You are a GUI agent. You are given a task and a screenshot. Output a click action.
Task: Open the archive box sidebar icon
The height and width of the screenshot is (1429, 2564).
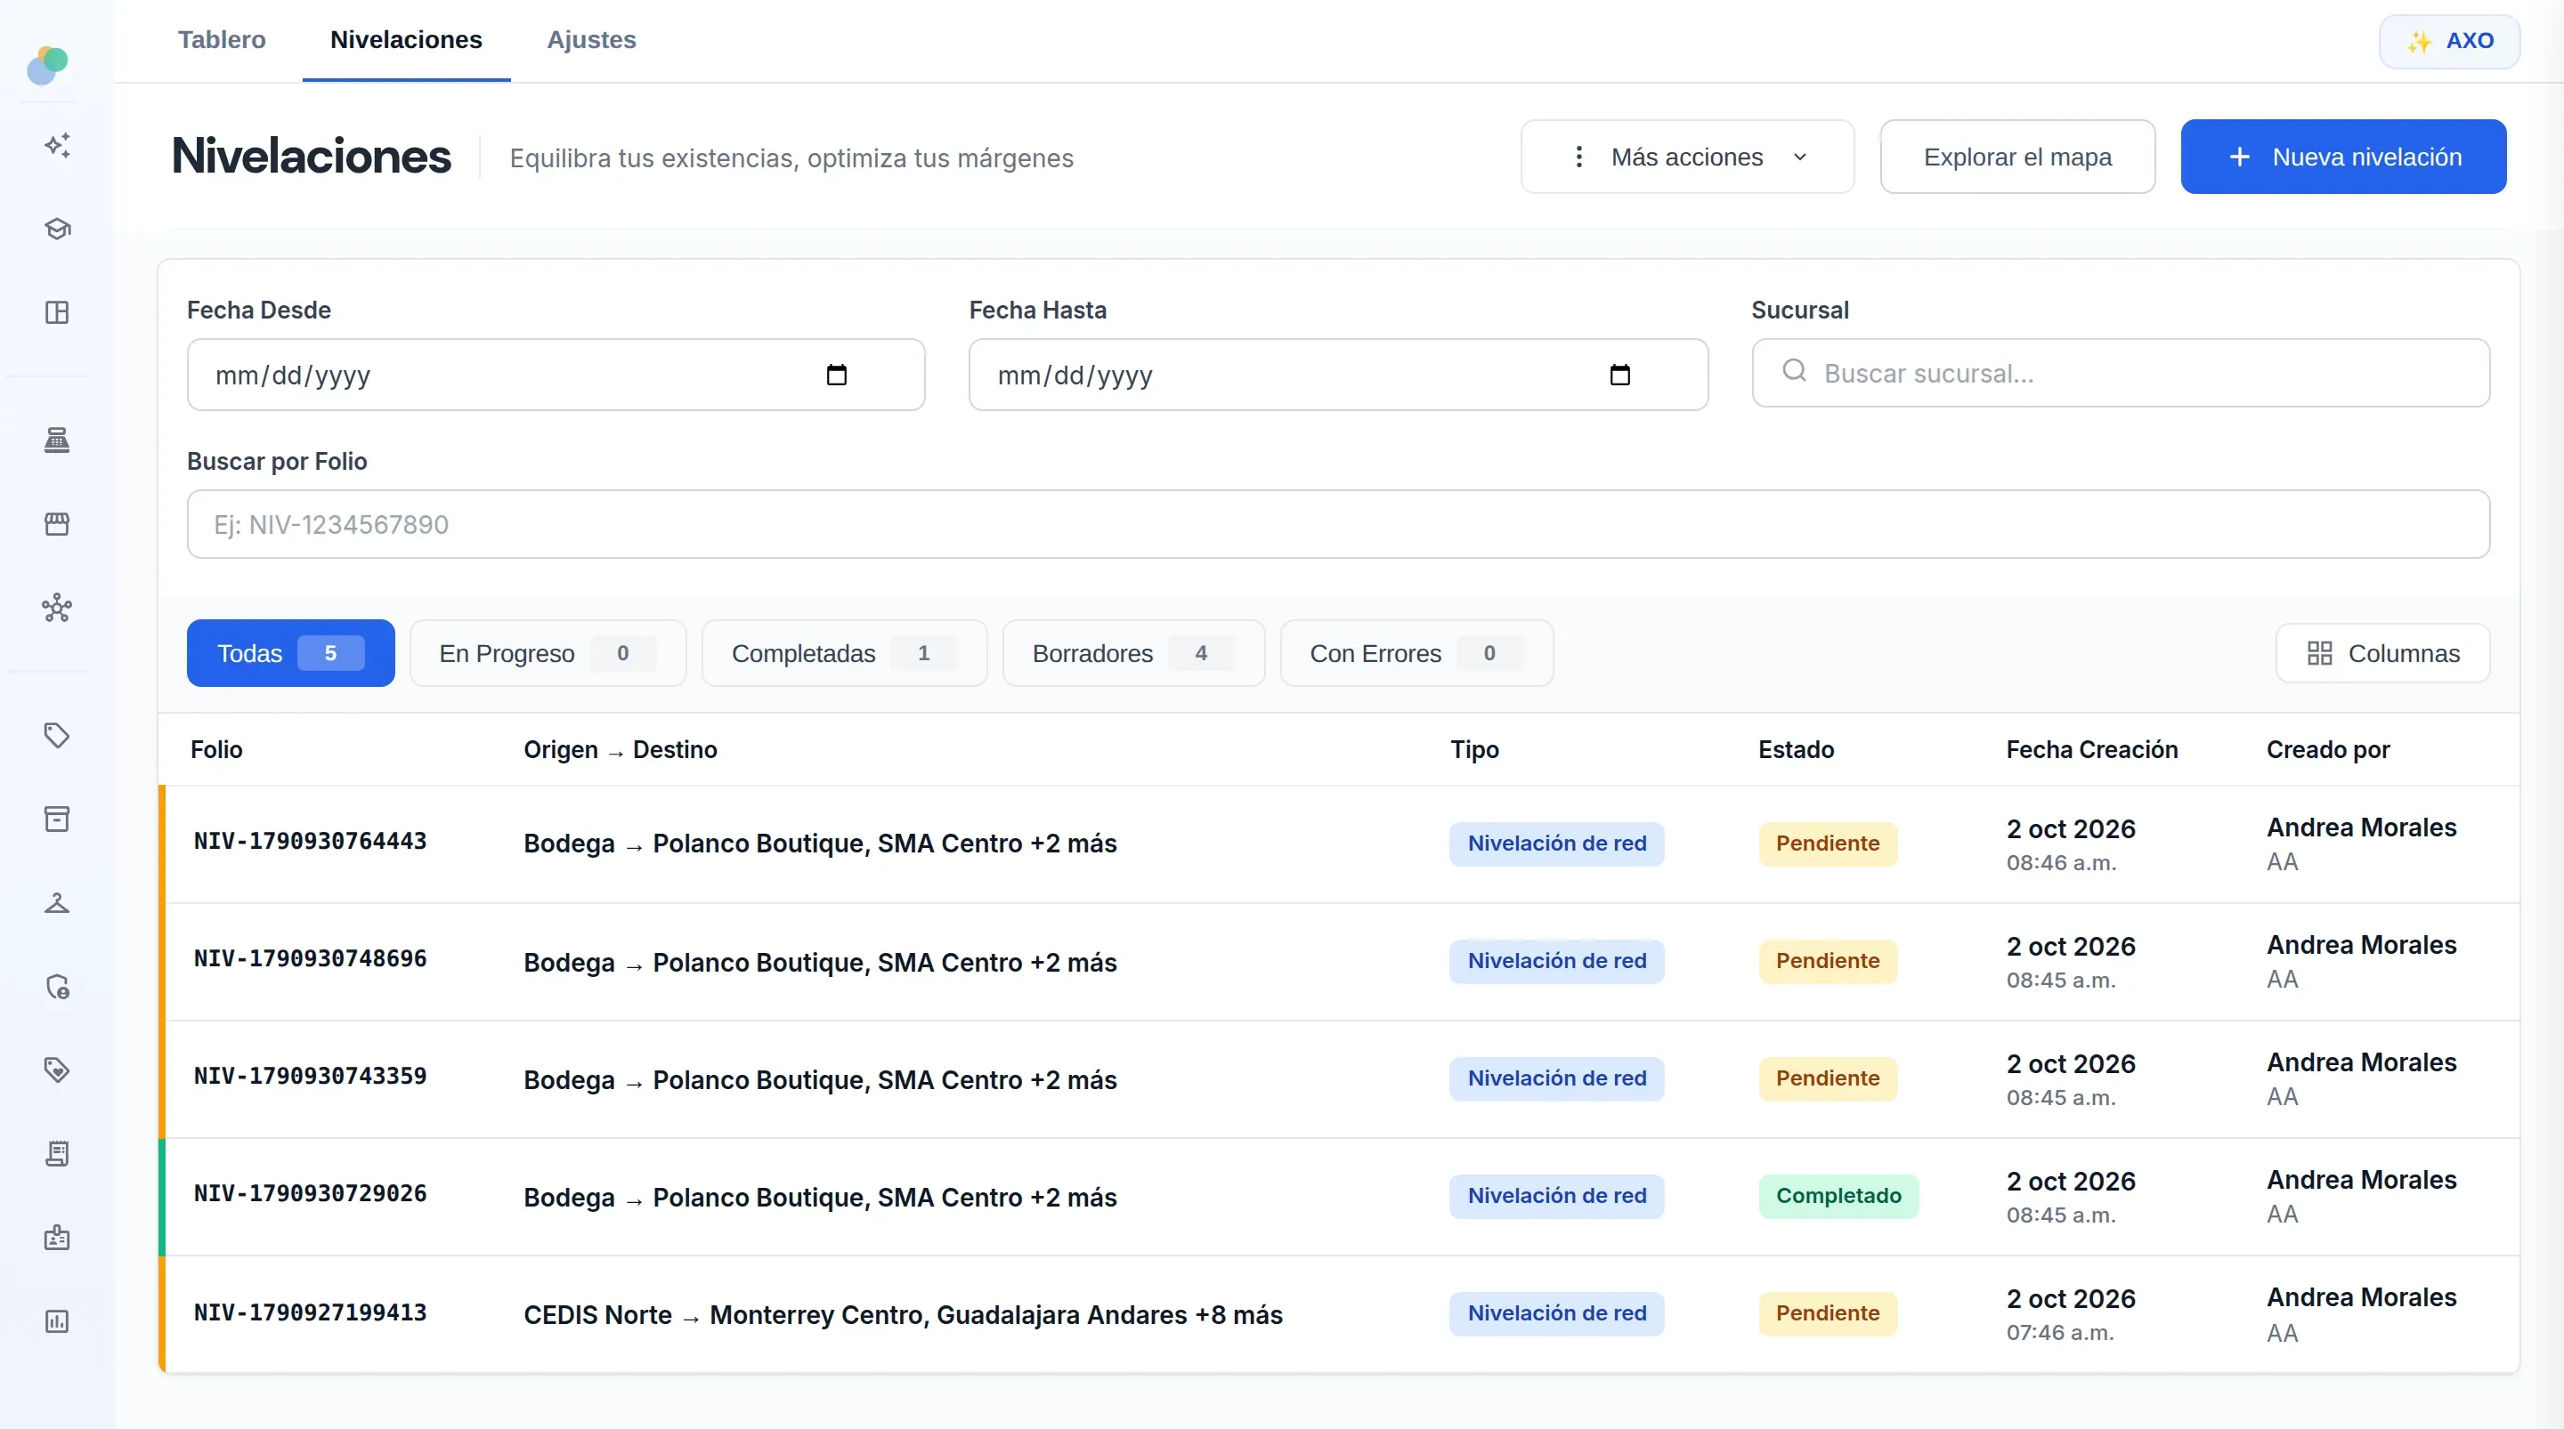click(57, 819)
